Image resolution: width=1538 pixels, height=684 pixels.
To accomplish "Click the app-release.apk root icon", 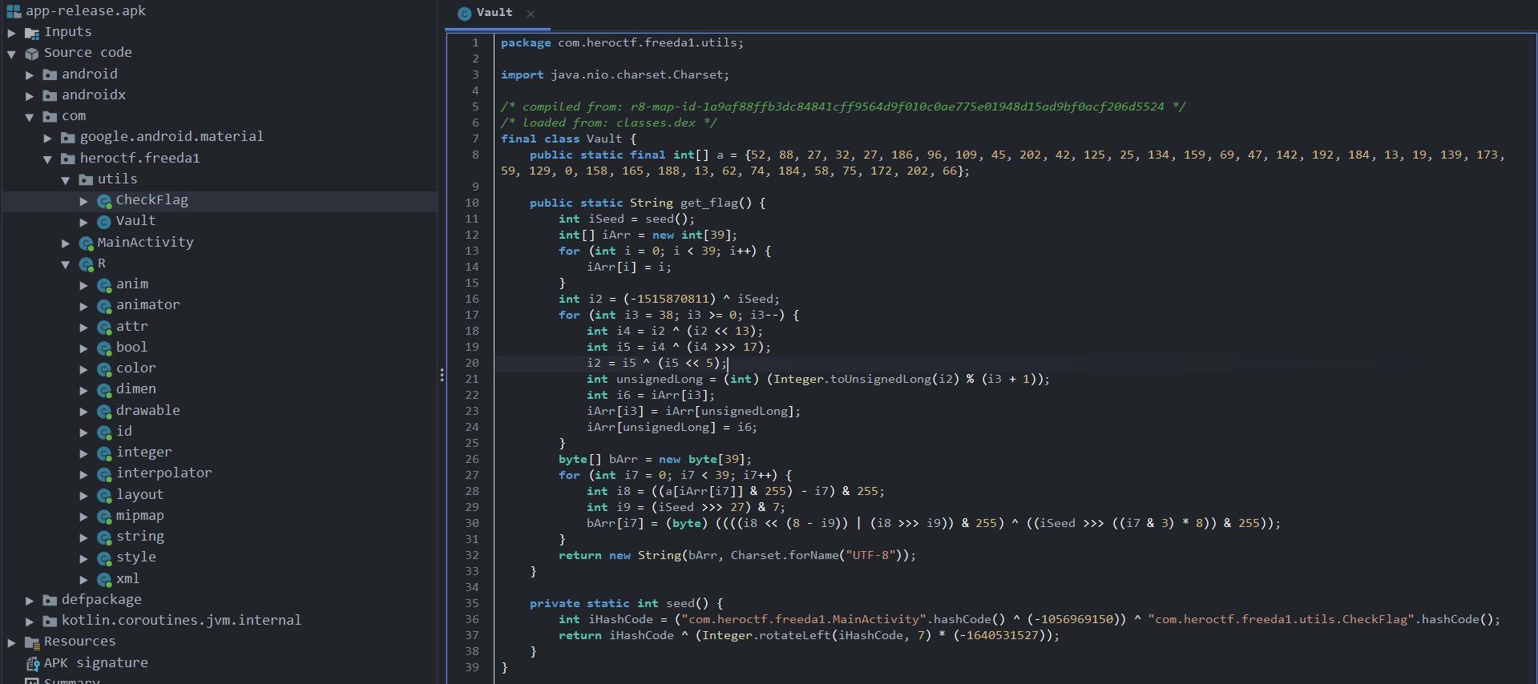I will click(13, 11).
